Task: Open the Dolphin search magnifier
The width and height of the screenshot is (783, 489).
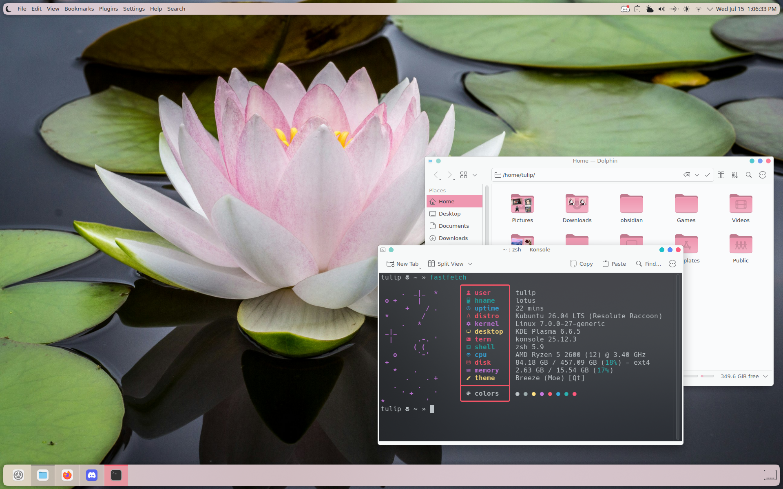Action: point(749,175)
